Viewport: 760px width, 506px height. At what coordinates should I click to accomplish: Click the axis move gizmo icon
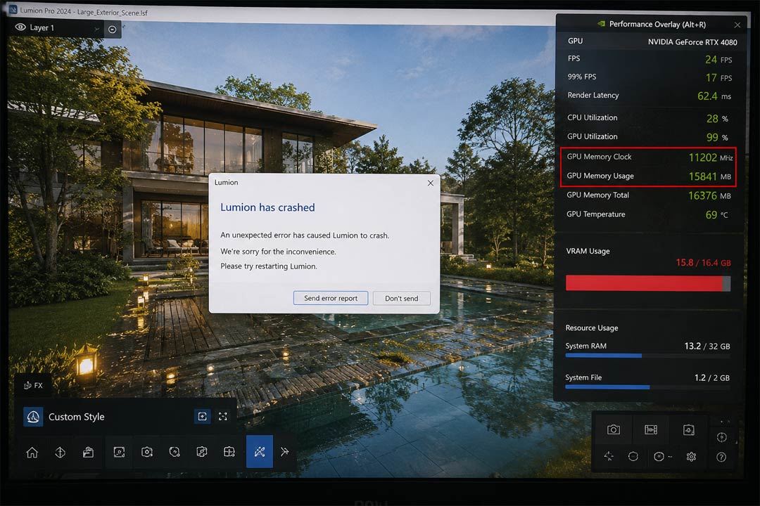tap(609, 456)
